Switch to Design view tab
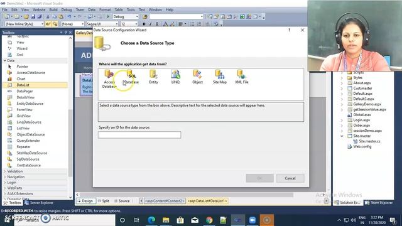 point(85,201)
